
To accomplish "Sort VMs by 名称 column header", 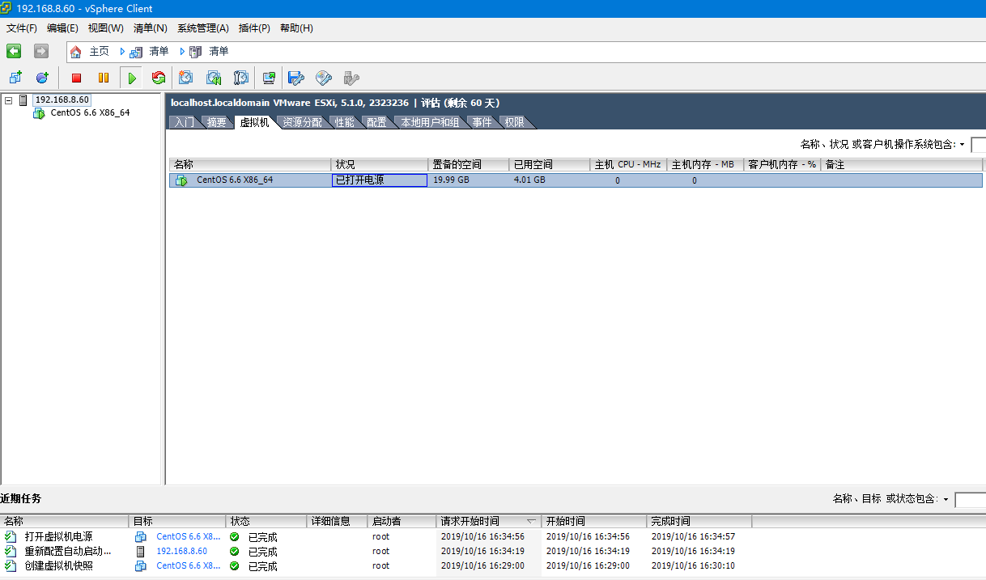I will 250,164.
